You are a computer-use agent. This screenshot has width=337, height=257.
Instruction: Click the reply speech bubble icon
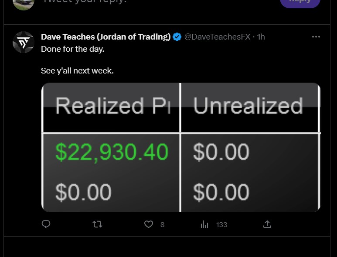point(46,224)
